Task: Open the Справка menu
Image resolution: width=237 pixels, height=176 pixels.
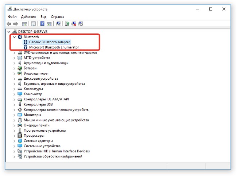Action: click(x=58, y=17)
